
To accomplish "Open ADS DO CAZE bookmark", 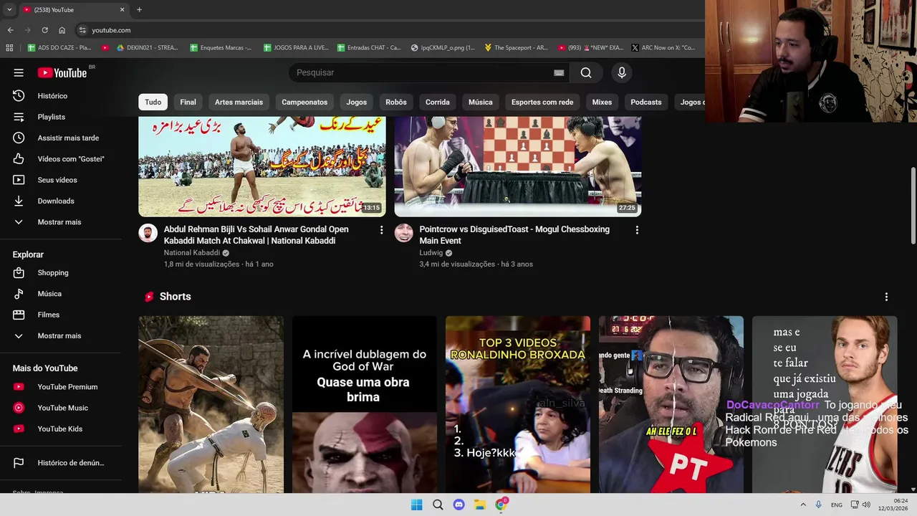I will pyautogui.click(x=59, y=47).
